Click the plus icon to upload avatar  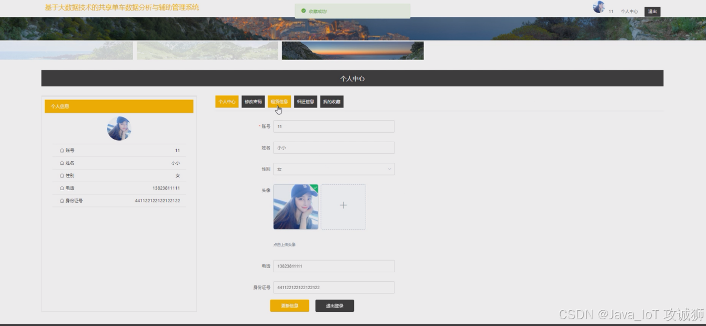point(343,206)
